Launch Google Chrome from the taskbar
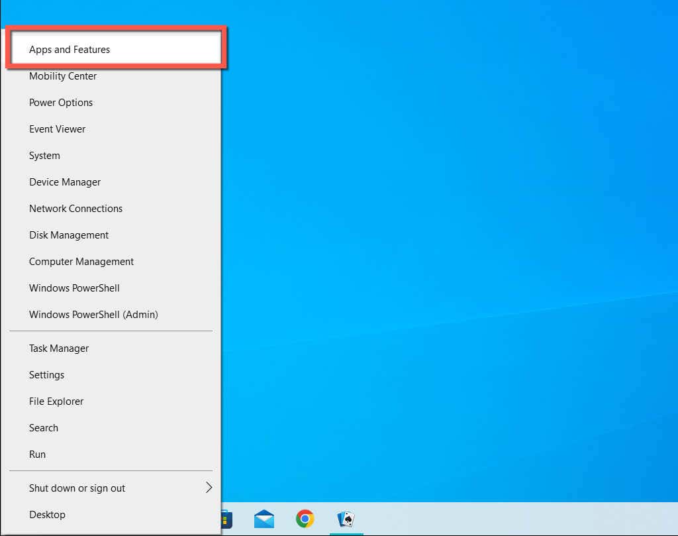This screenshot has height=536, width=678. click(x=305, y=519)
